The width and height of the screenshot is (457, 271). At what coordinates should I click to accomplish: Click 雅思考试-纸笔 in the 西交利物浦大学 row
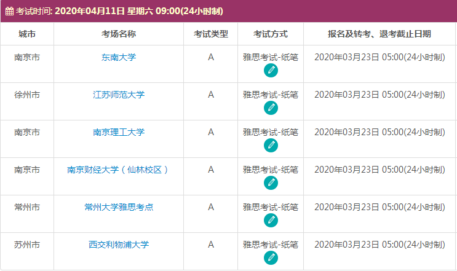271,245
